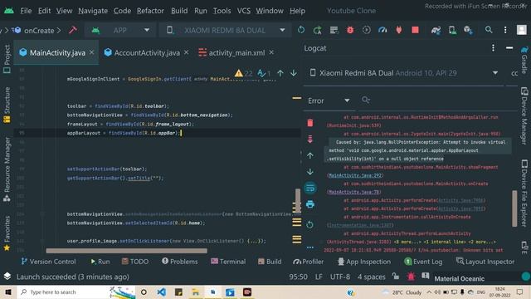Open the Structure tool window
Viewport: 531px width, 299px height.
7,105
